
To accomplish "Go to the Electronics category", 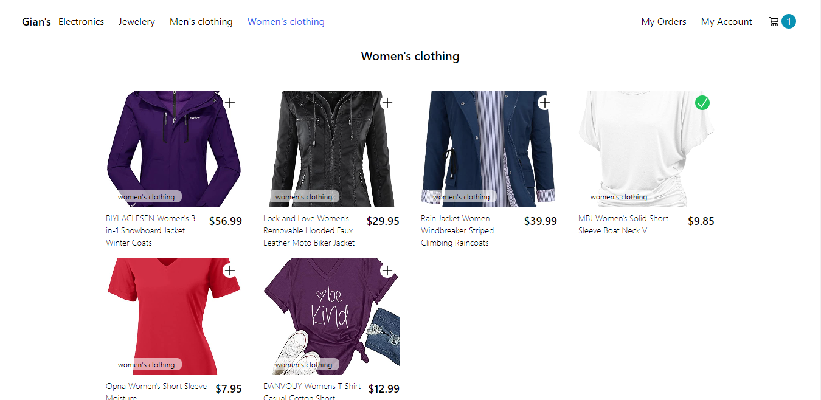I will [81, 22].
